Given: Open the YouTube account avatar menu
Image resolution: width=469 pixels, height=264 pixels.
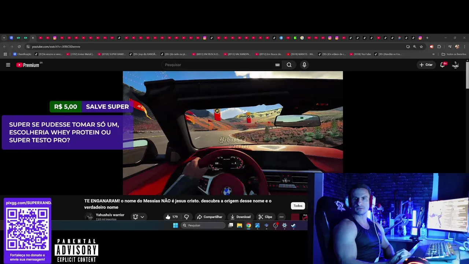Looking at the screenshot, I should (x=455, y=65).
